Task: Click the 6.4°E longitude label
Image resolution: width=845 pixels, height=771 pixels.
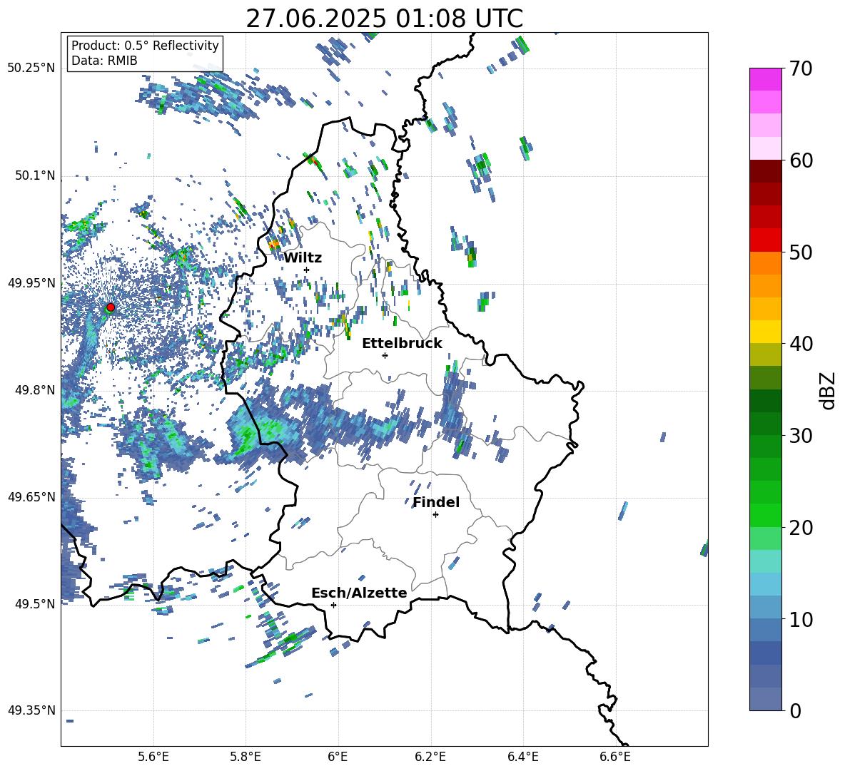Action: [x=522, y=757]
